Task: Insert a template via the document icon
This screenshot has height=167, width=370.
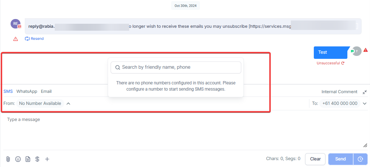Action: tap(28, 159)
